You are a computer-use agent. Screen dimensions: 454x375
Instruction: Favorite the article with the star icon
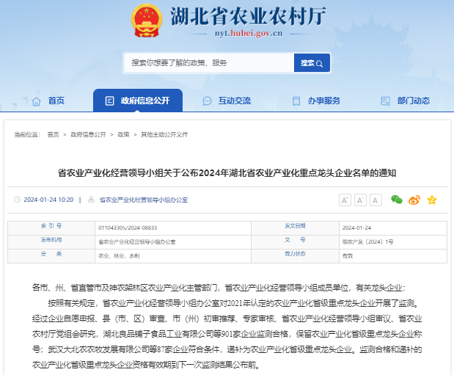[432, 200]
